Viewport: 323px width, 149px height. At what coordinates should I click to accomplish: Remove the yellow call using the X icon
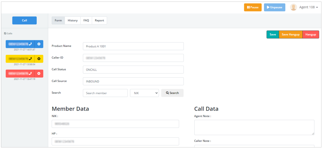point(39,59)
